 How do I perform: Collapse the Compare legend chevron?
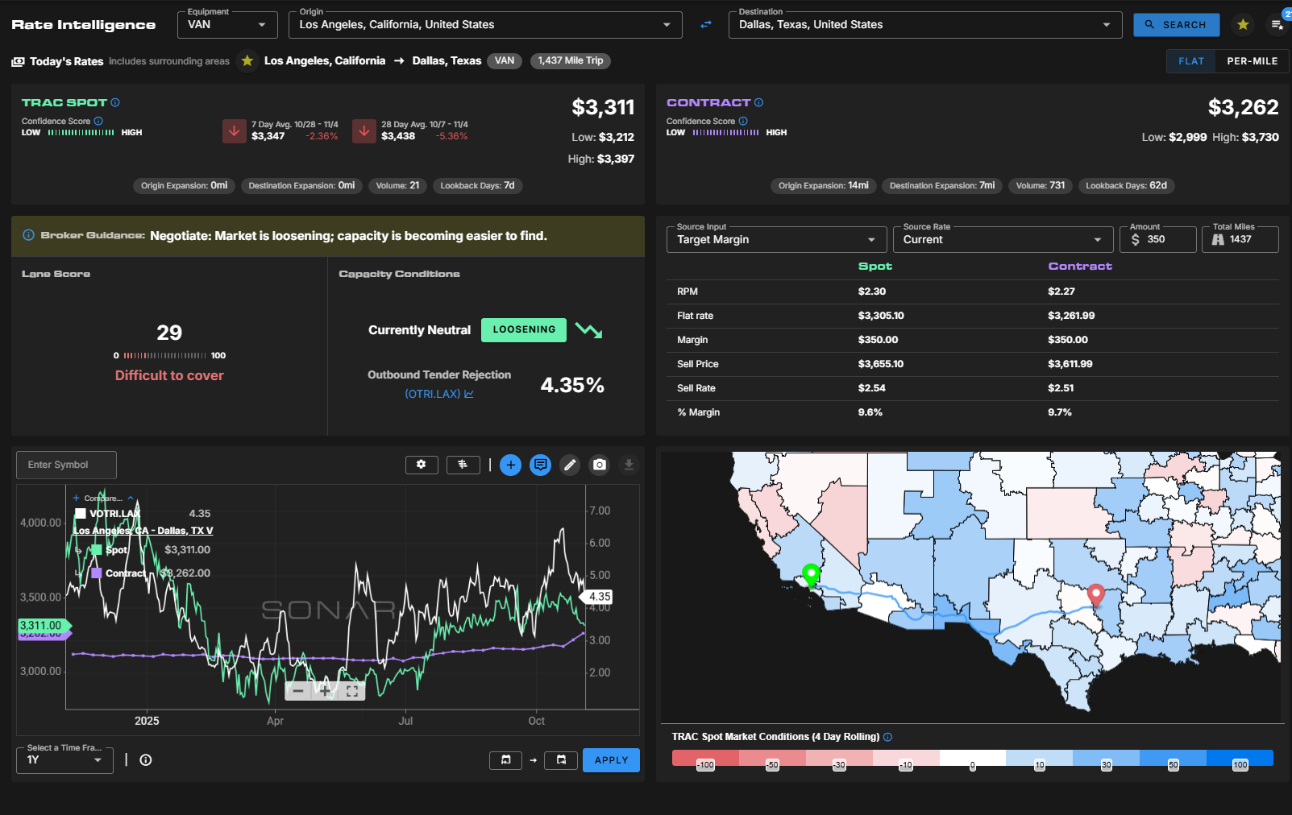tap(131, 498)
